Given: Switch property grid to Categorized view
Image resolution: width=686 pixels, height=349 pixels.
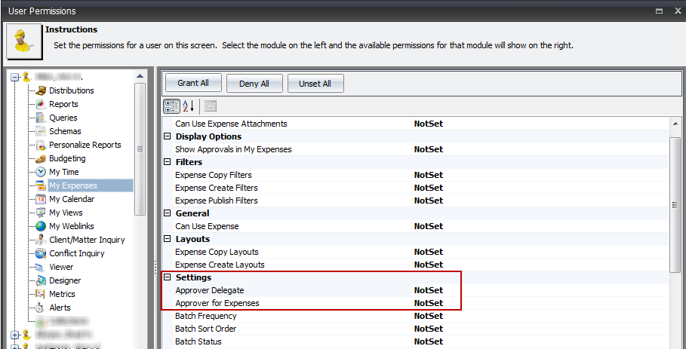Looking at the screenshot, I should 171,106.
